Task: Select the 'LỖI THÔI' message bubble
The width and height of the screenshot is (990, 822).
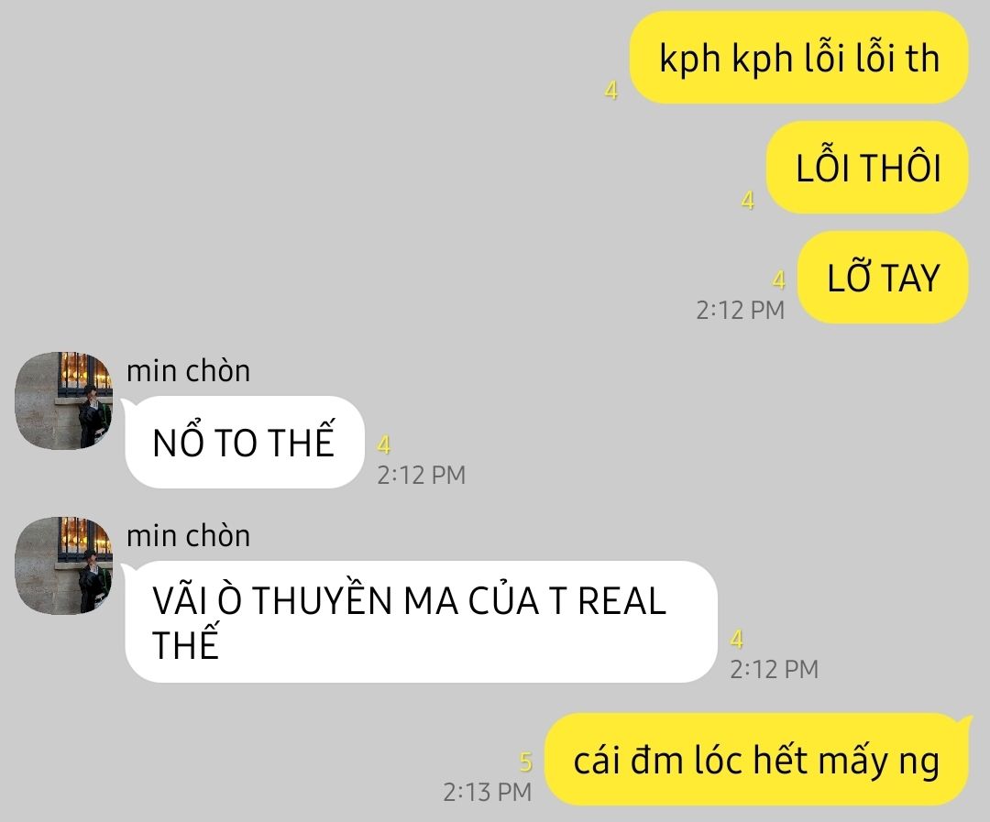Action: (867, 168)
